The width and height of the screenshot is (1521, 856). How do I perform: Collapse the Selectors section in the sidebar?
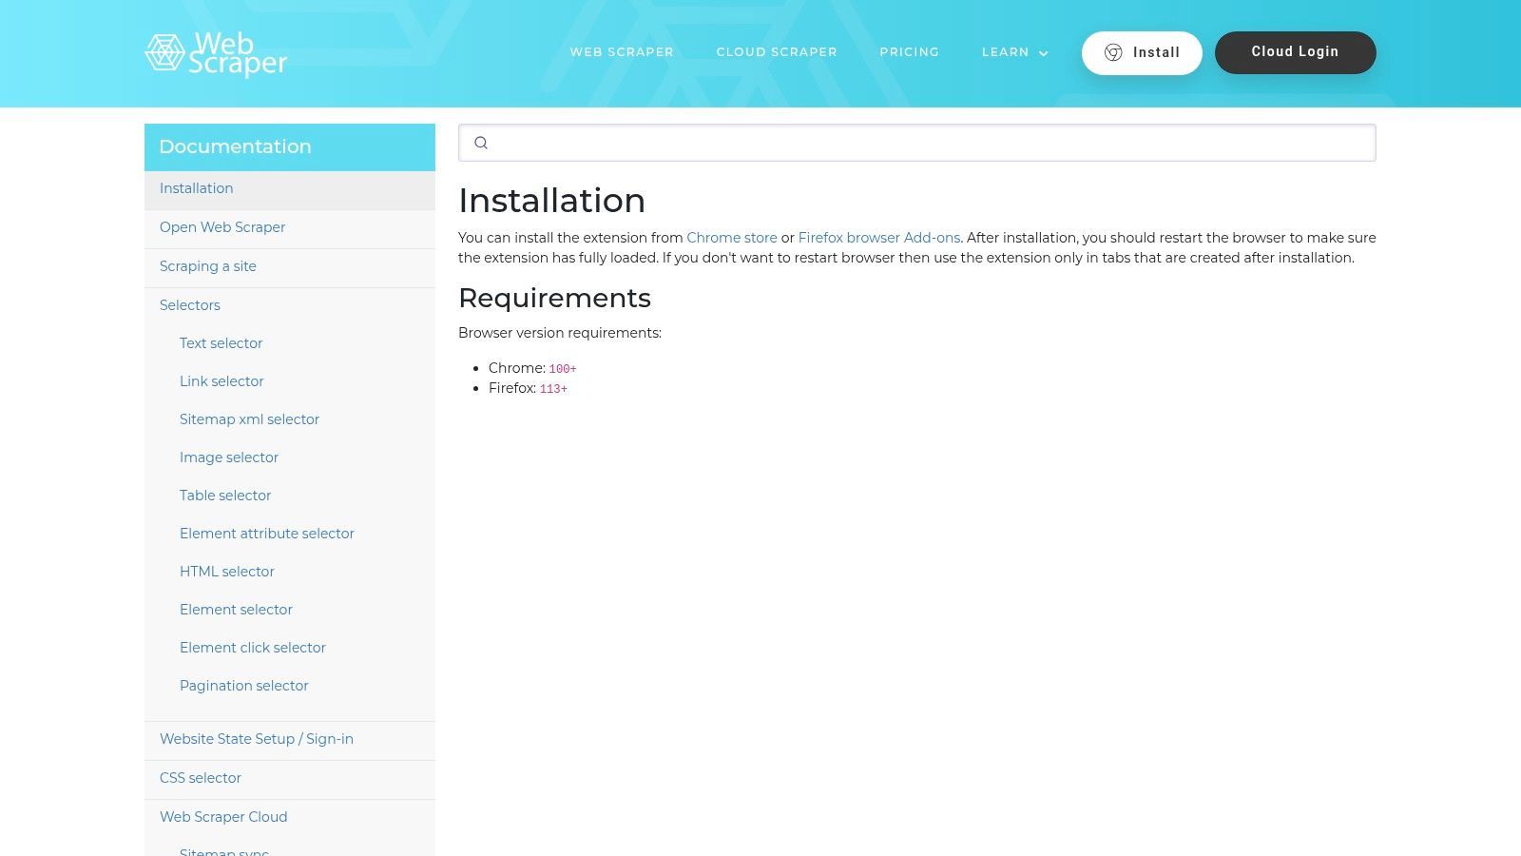[189, 305]
